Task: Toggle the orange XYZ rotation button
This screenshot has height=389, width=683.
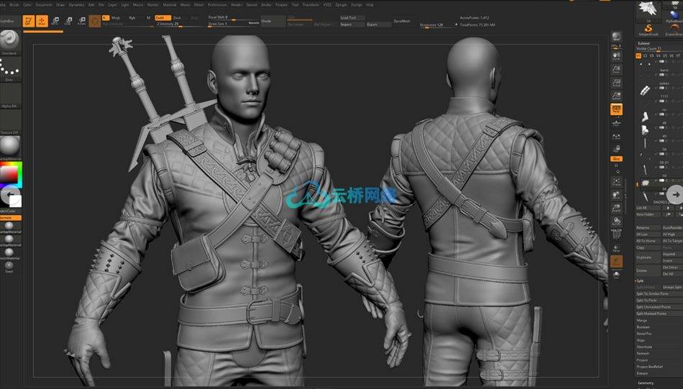Action: (616, 159)
